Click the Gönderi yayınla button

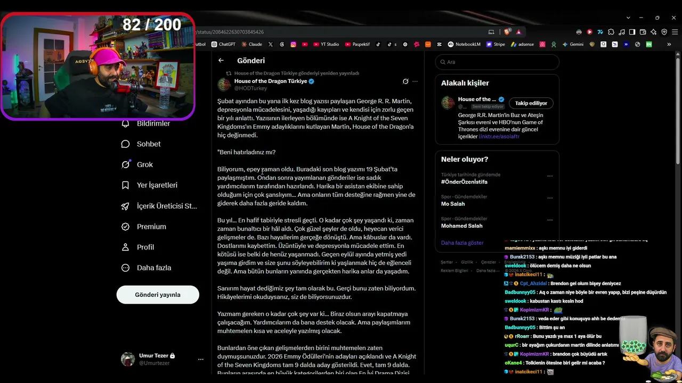pos(158,295)
